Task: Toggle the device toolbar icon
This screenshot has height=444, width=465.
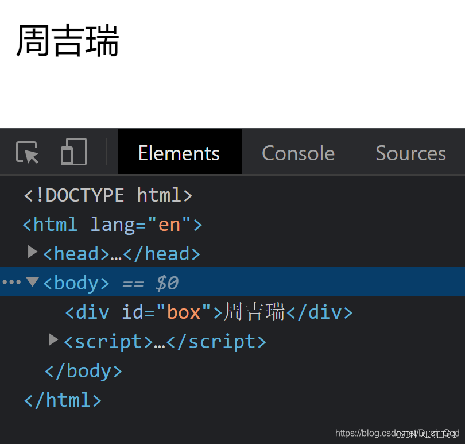Action: [x=73, y=152]
